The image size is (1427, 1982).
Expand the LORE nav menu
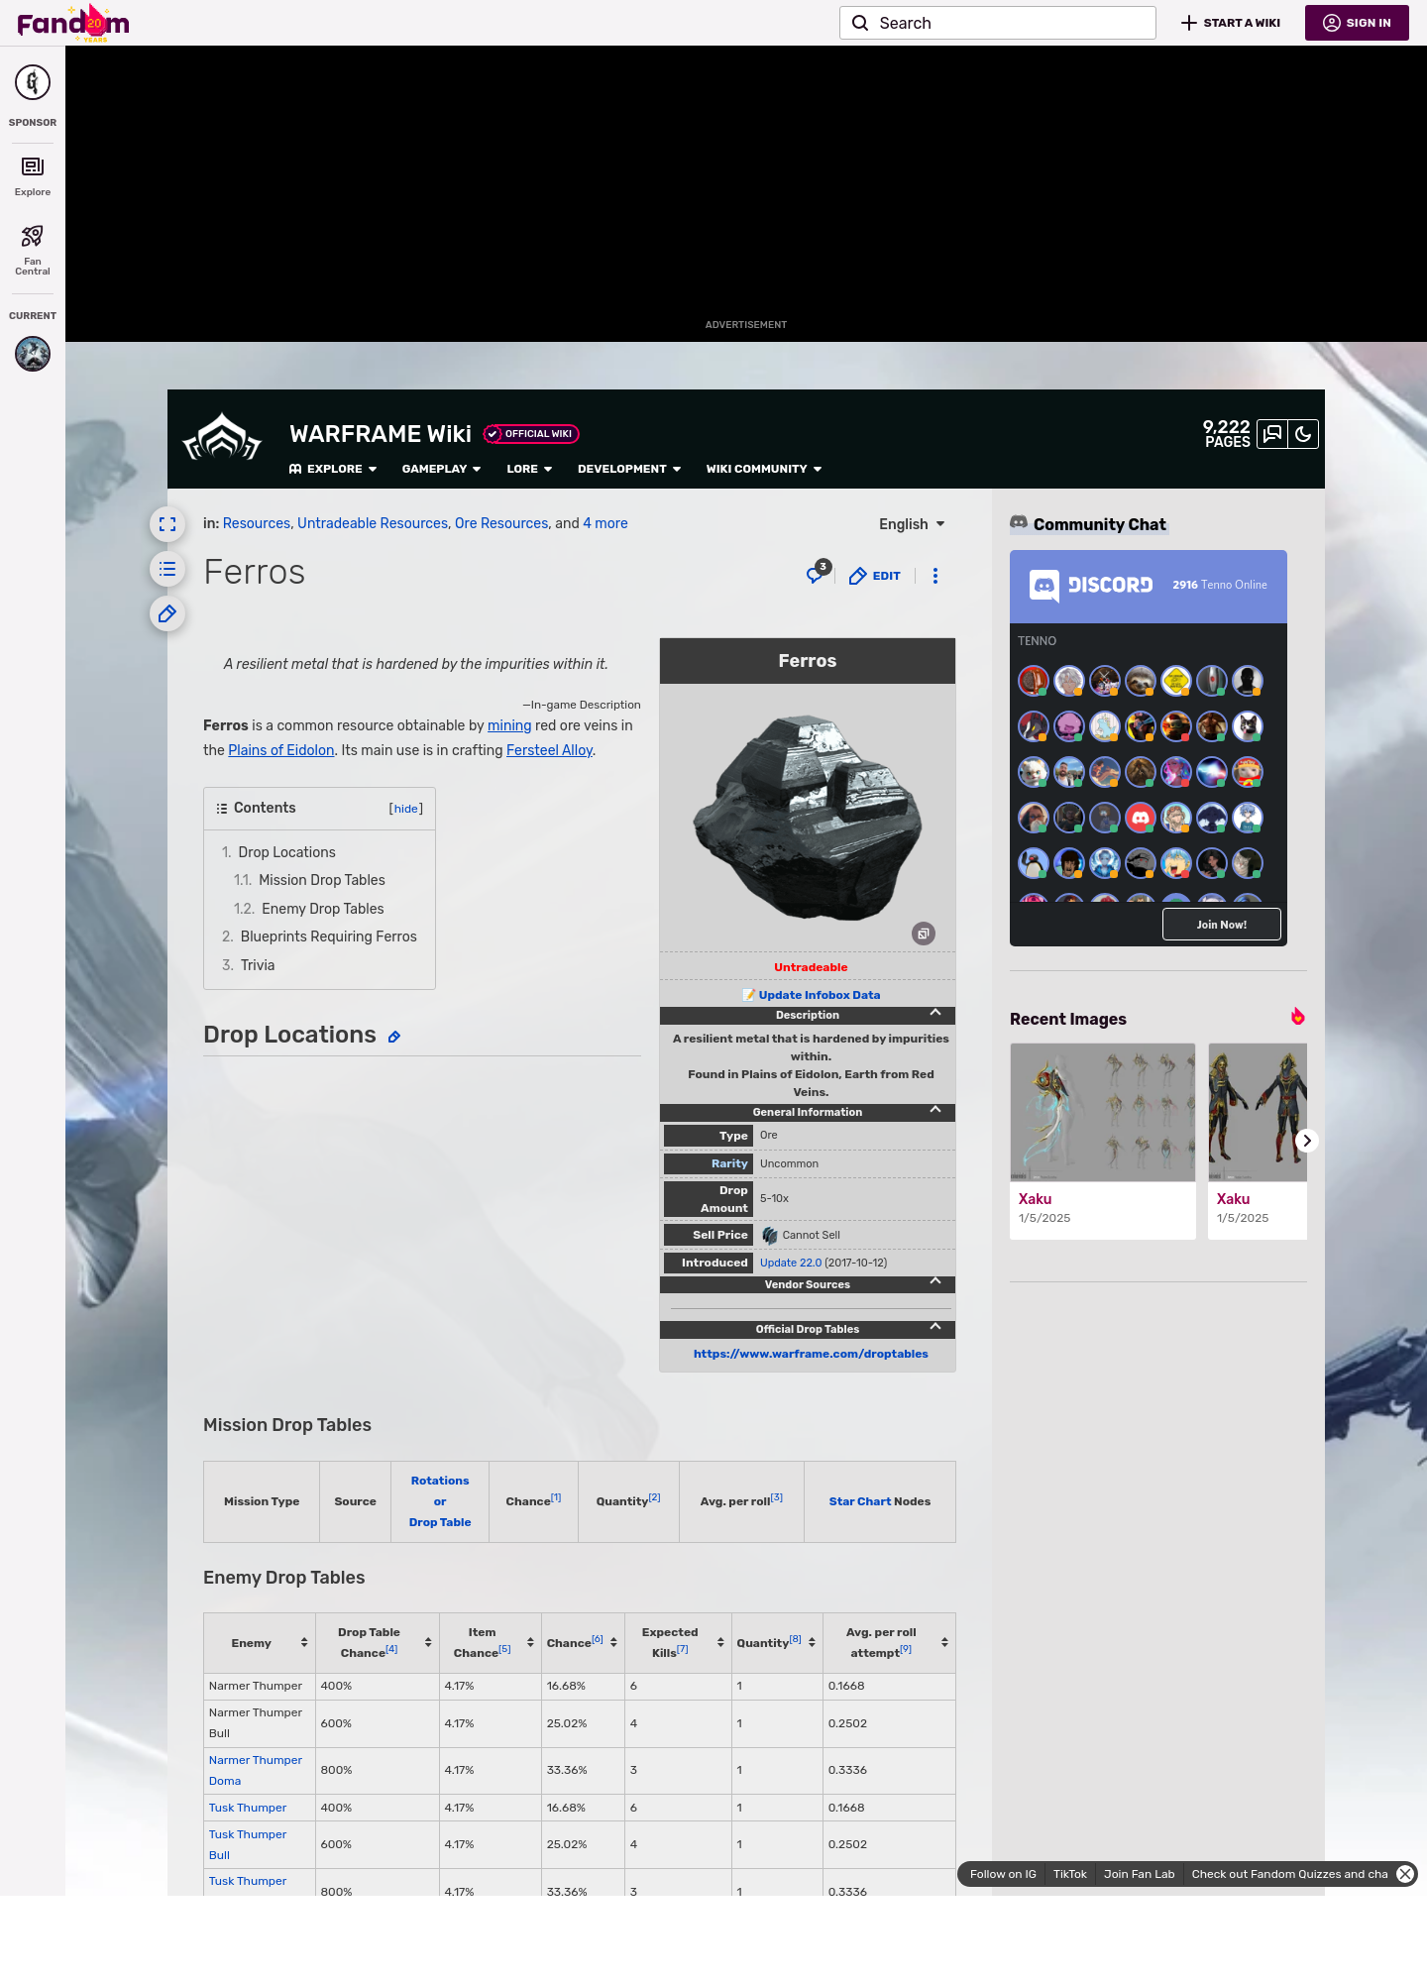click(x=529, y=469)
